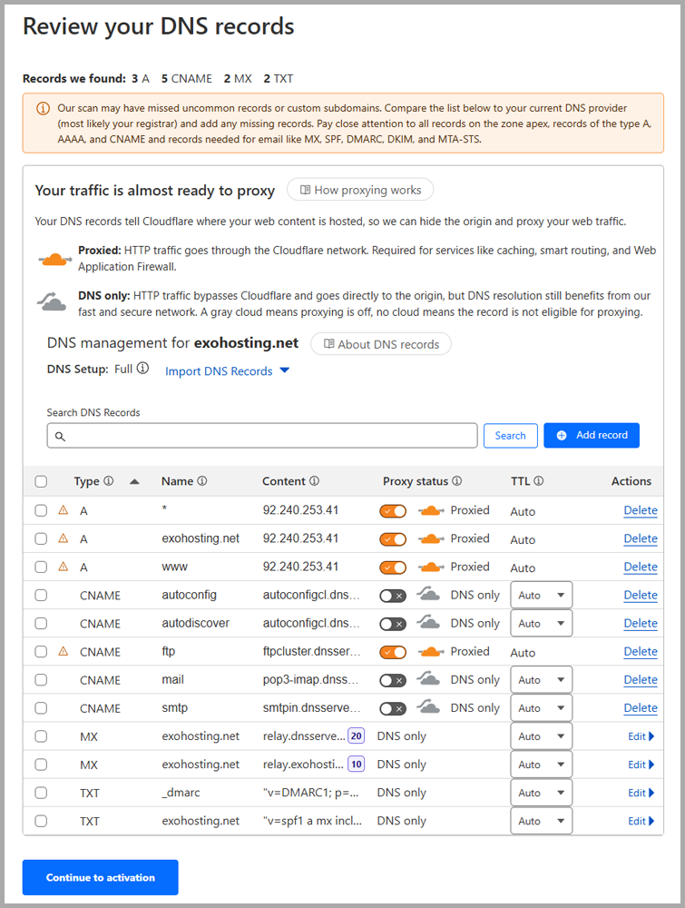This screenshot has height=908, width=685.
Task: Click the info icon next to Proxy status header
Action: pos(457,481)
